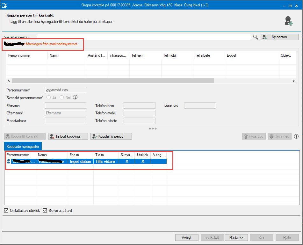Click the E-post column header
Screen dimensions: 303x245
pos(252,55)
